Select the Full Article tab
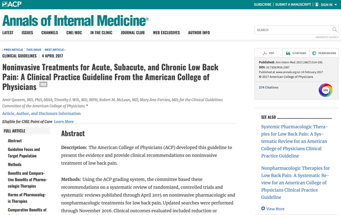This screenshot has width=341, height=215. pos(26,131)
